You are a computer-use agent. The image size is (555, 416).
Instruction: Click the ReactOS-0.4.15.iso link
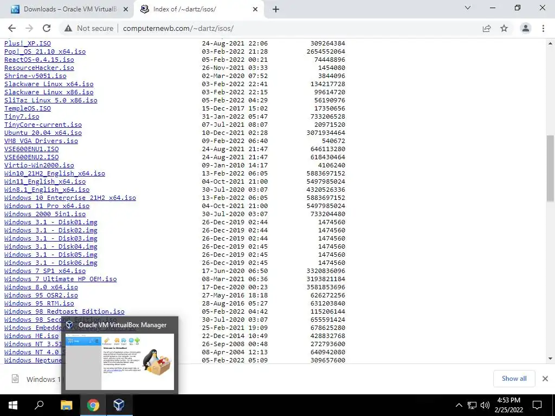tap(39, 60)
